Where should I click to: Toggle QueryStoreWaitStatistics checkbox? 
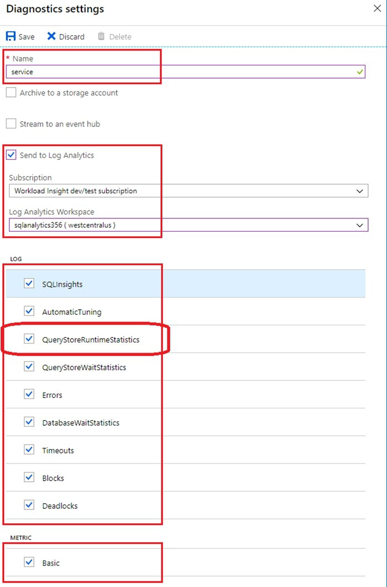pyautogui.click(x=29, y=367)
